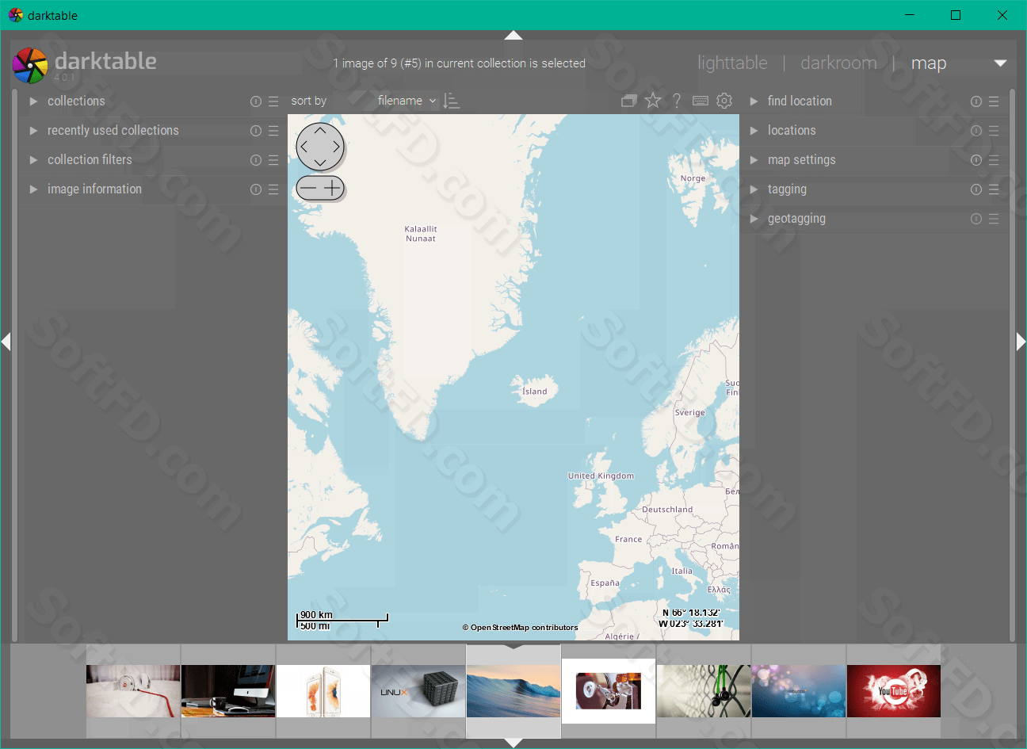Select the ocean wave thumbnail
This screenshot has width=1027, height=749.
pos(513,691)
